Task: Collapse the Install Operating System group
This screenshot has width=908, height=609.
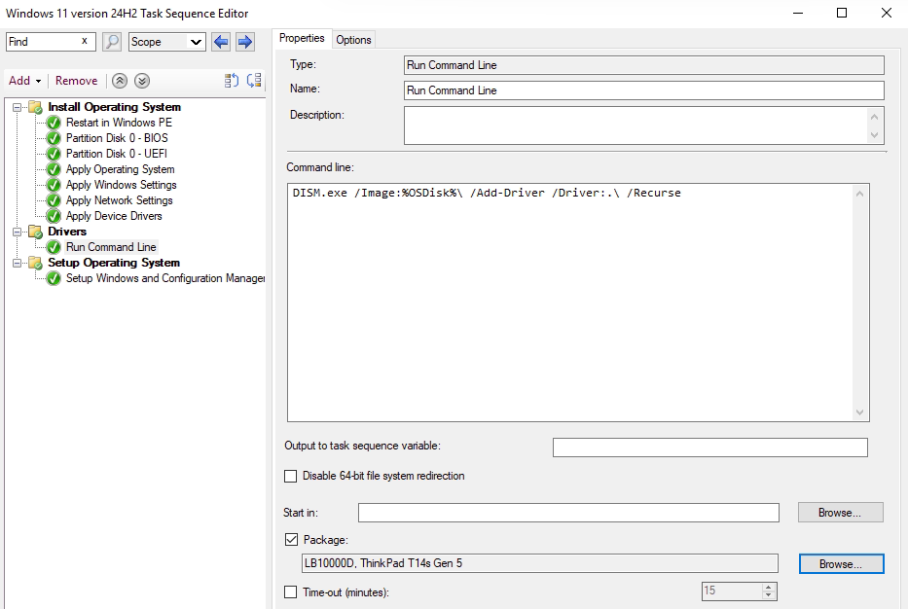Action: (x=17, y=107)
